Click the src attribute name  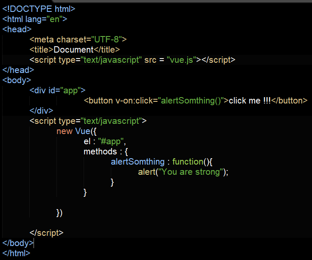click(x=150, y=60)
